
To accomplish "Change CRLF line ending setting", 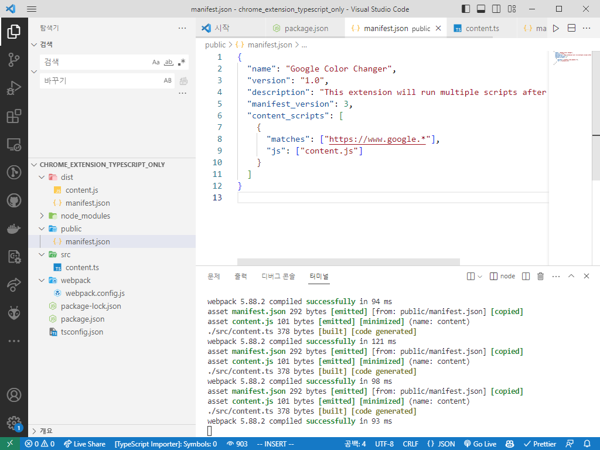I will (x=410, y=444).
